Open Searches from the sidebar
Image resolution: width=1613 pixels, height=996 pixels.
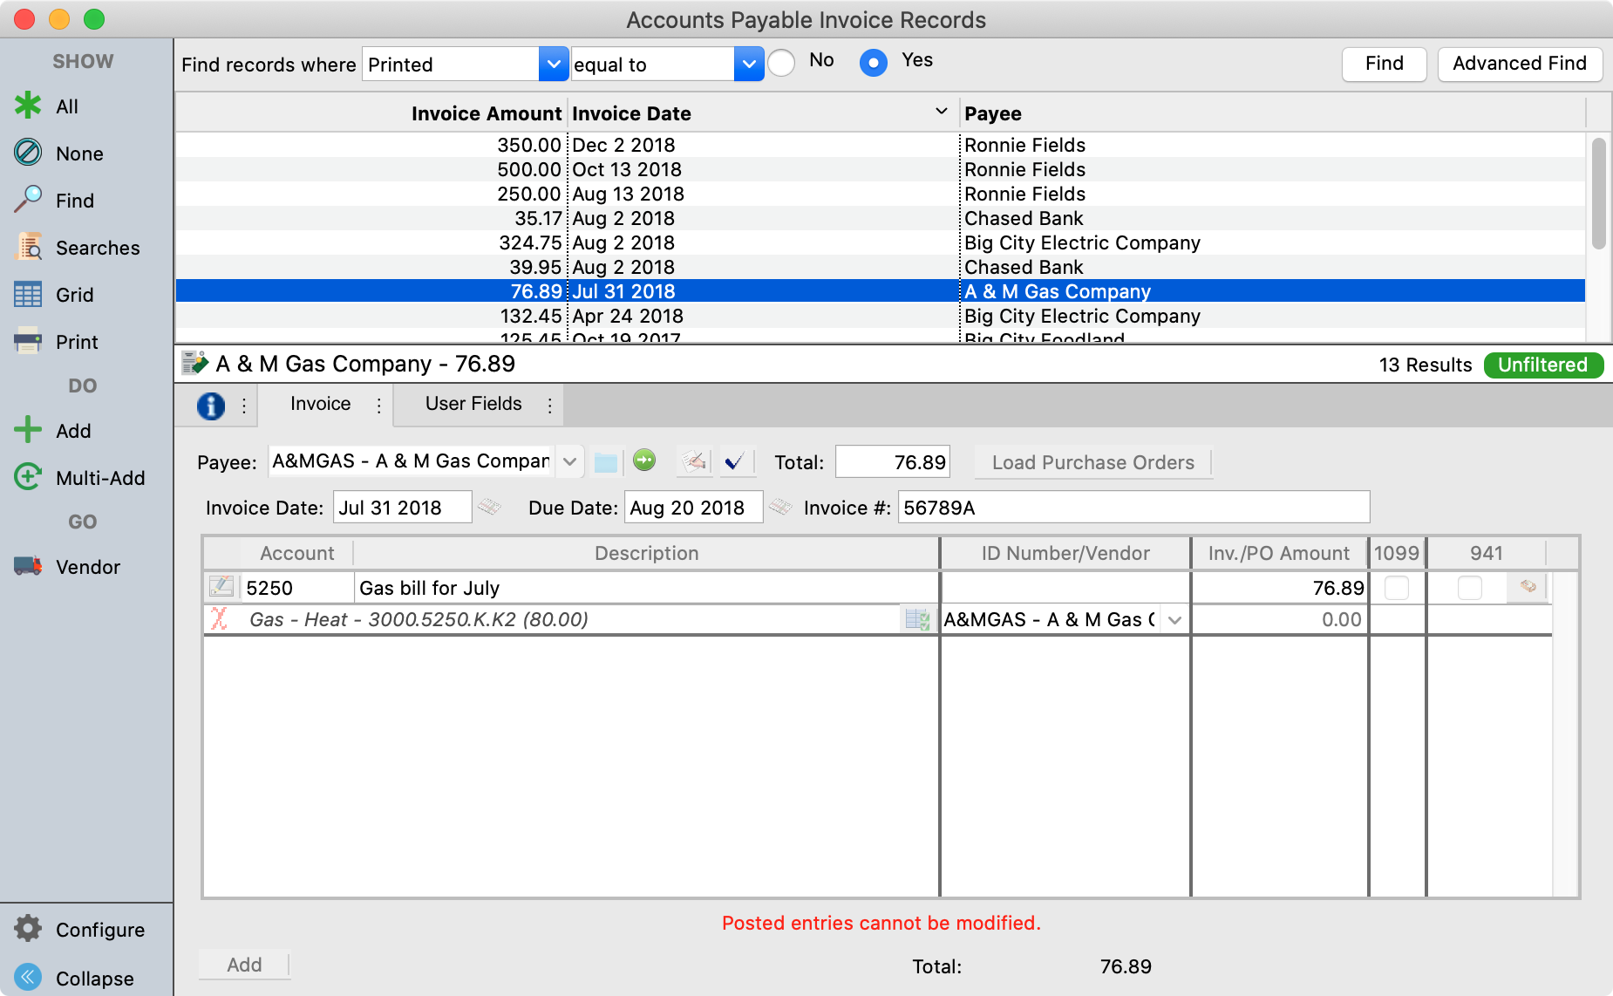click(x=28, y=248)
